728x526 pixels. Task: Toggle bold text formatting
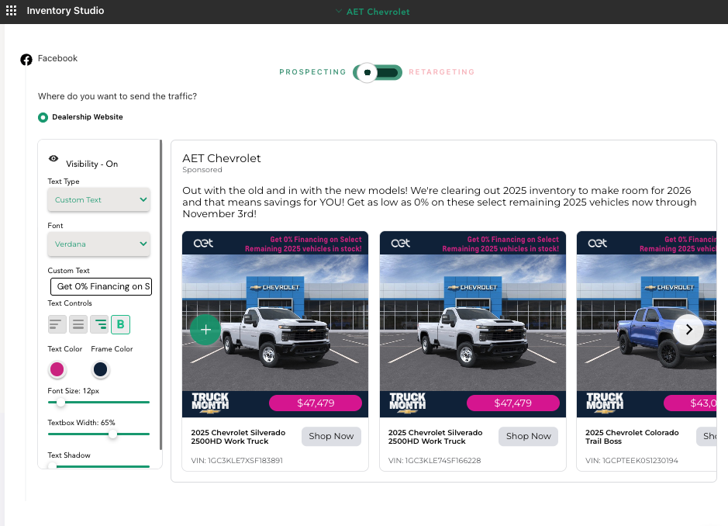tap(121, 324)
